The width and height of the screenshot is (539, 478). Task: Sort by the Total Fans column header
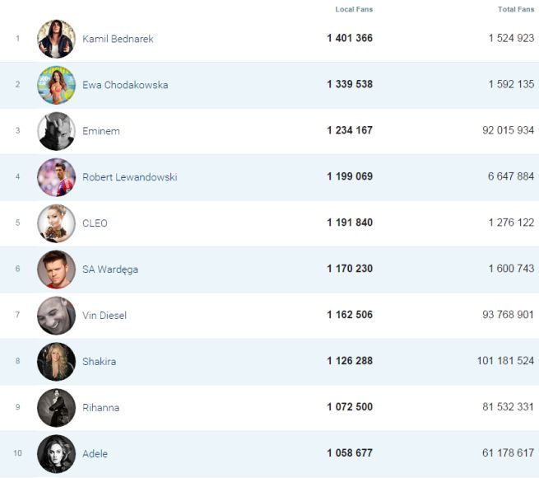click(516, 9)
